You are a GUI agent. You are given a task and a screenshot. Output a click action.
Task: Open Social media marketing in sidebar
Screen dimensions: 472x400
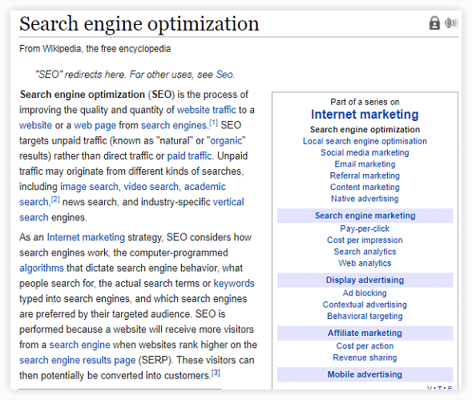coord(365,153)
